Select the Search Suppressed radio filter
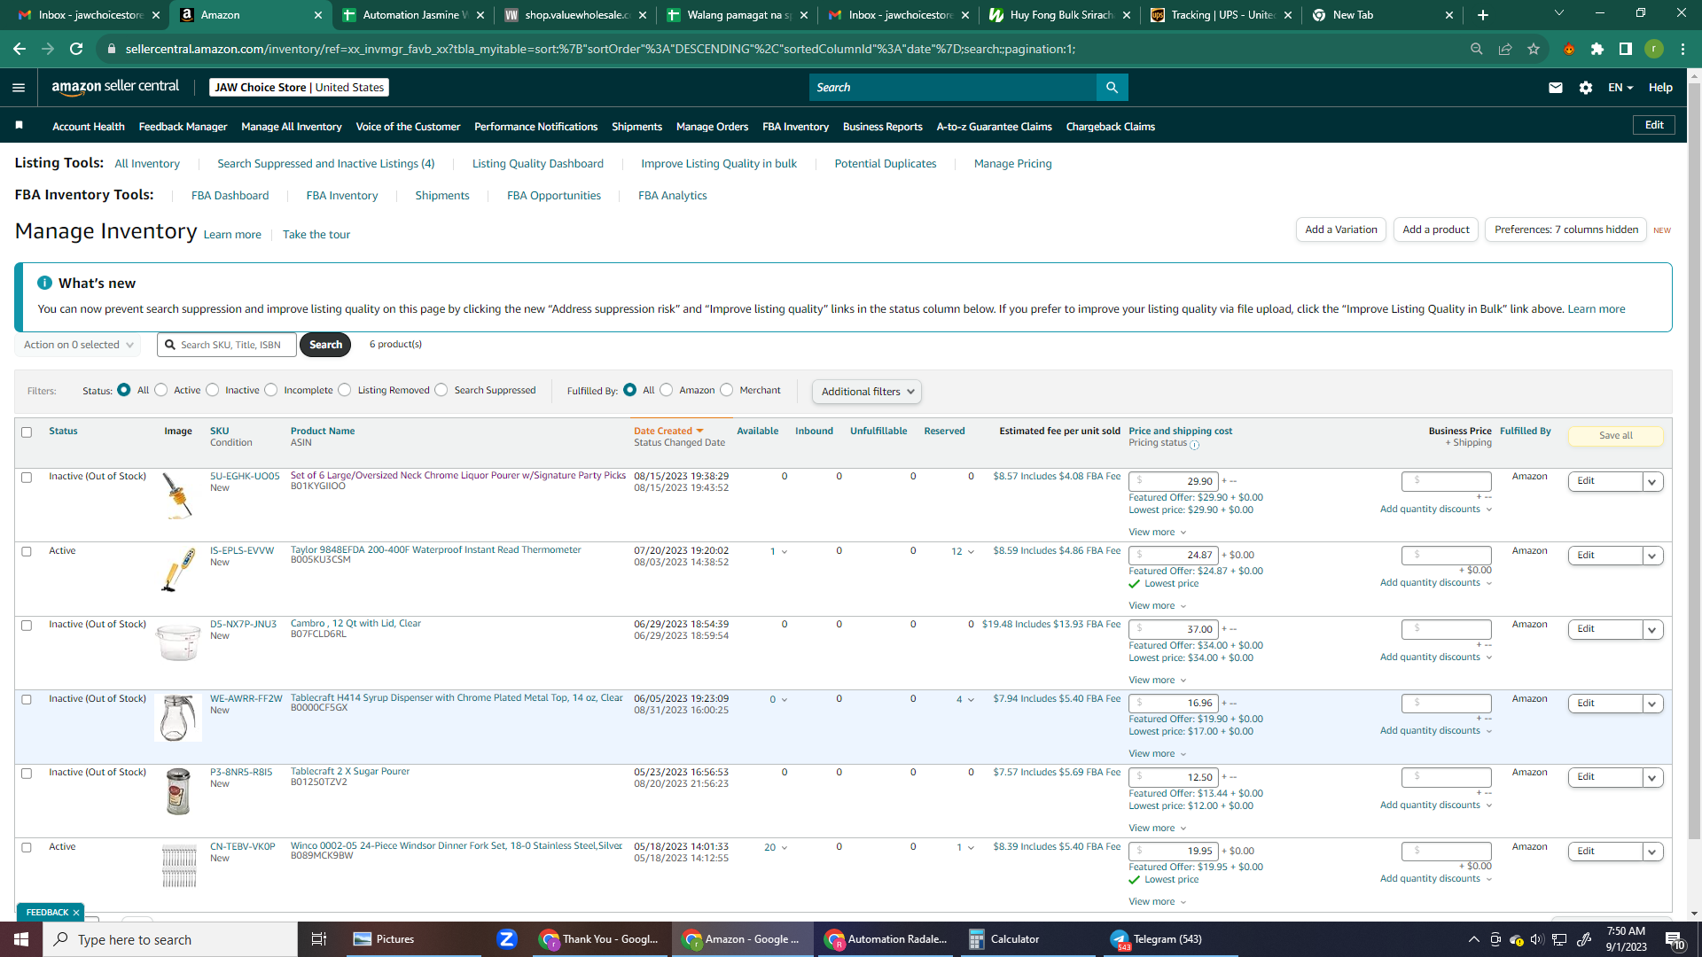1702x957 pixels. coord(441,390)
